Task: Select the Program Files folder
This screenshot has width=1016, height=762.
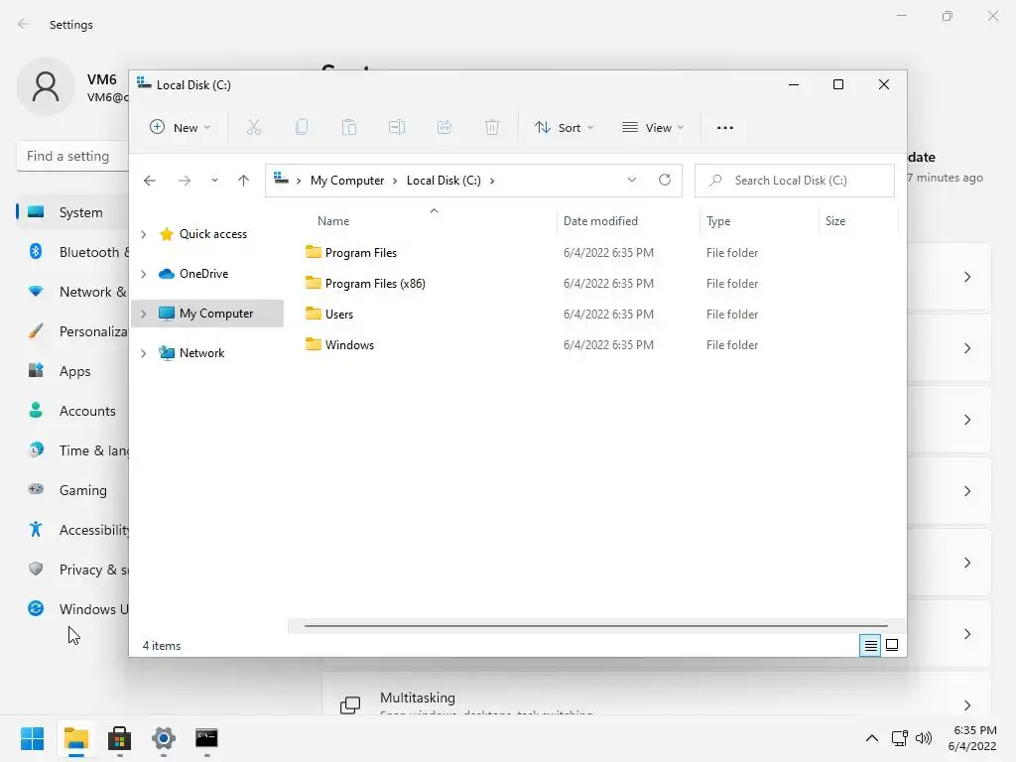Action: (361, 253)
